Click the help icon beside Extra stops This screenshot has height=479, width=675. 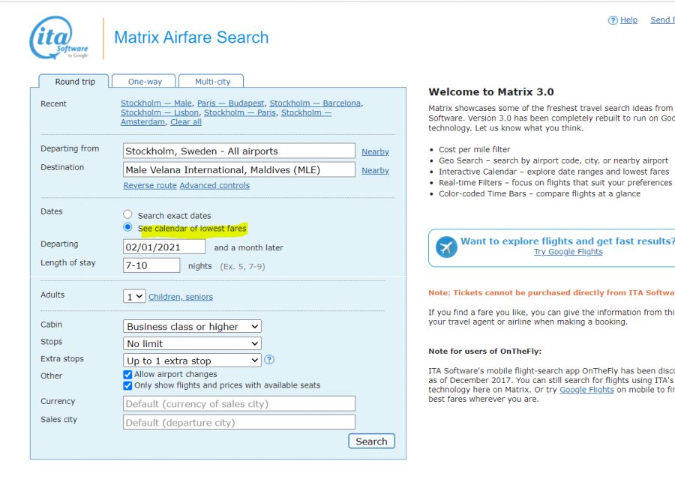pyautogui.click(x=269, y=360)
